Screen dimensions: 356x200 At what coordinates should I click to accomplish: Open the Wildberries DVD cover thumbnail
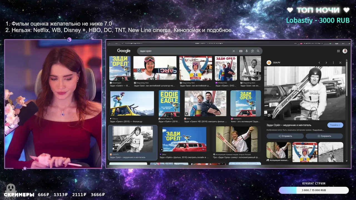coord(226,68)
